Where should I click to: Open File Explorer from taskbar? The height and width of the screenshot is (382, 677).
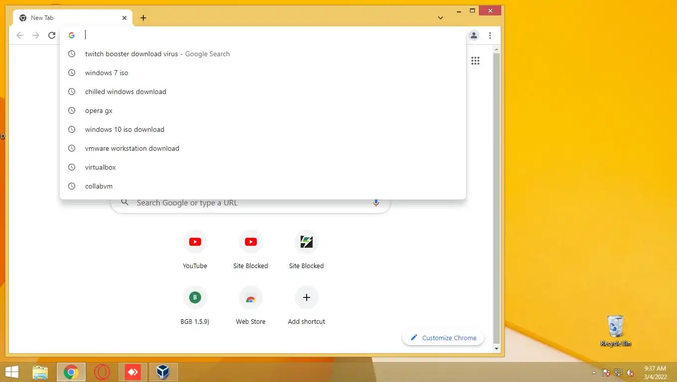pyautogui.click(x=40, y=372)
